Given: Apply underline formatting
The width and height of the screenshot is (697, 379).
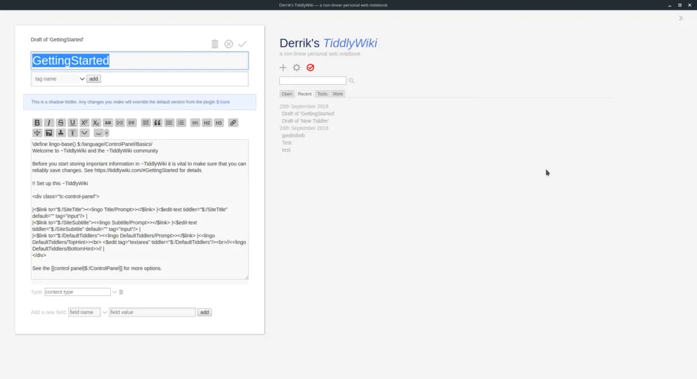Looking at the screenshot, I should [73, 122].
